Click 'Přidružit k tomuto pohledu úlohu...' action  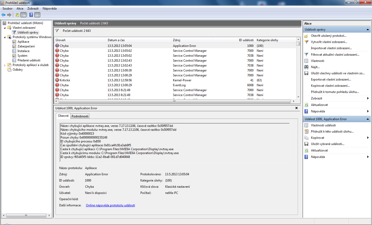tap(335, 92)
